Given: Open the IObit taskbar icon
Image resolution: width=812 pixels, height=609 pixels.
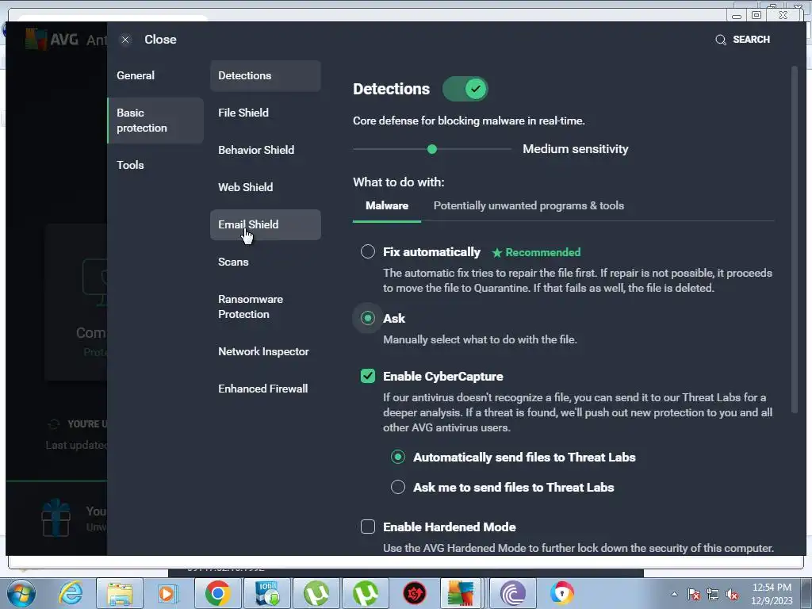Looking at the screenshot, I should click(267, 593).
